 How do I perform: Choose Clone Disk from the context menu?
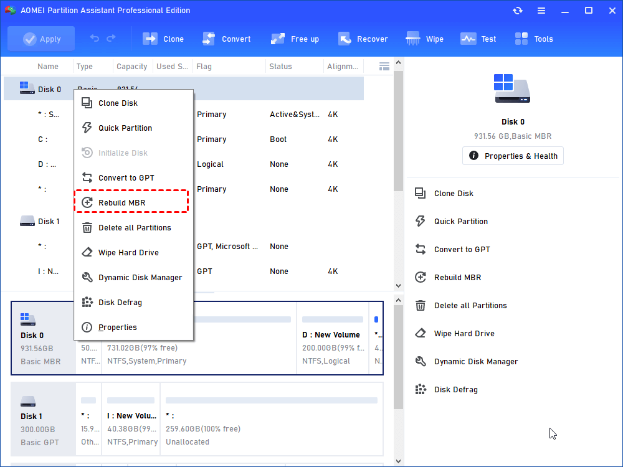[133, 103]
